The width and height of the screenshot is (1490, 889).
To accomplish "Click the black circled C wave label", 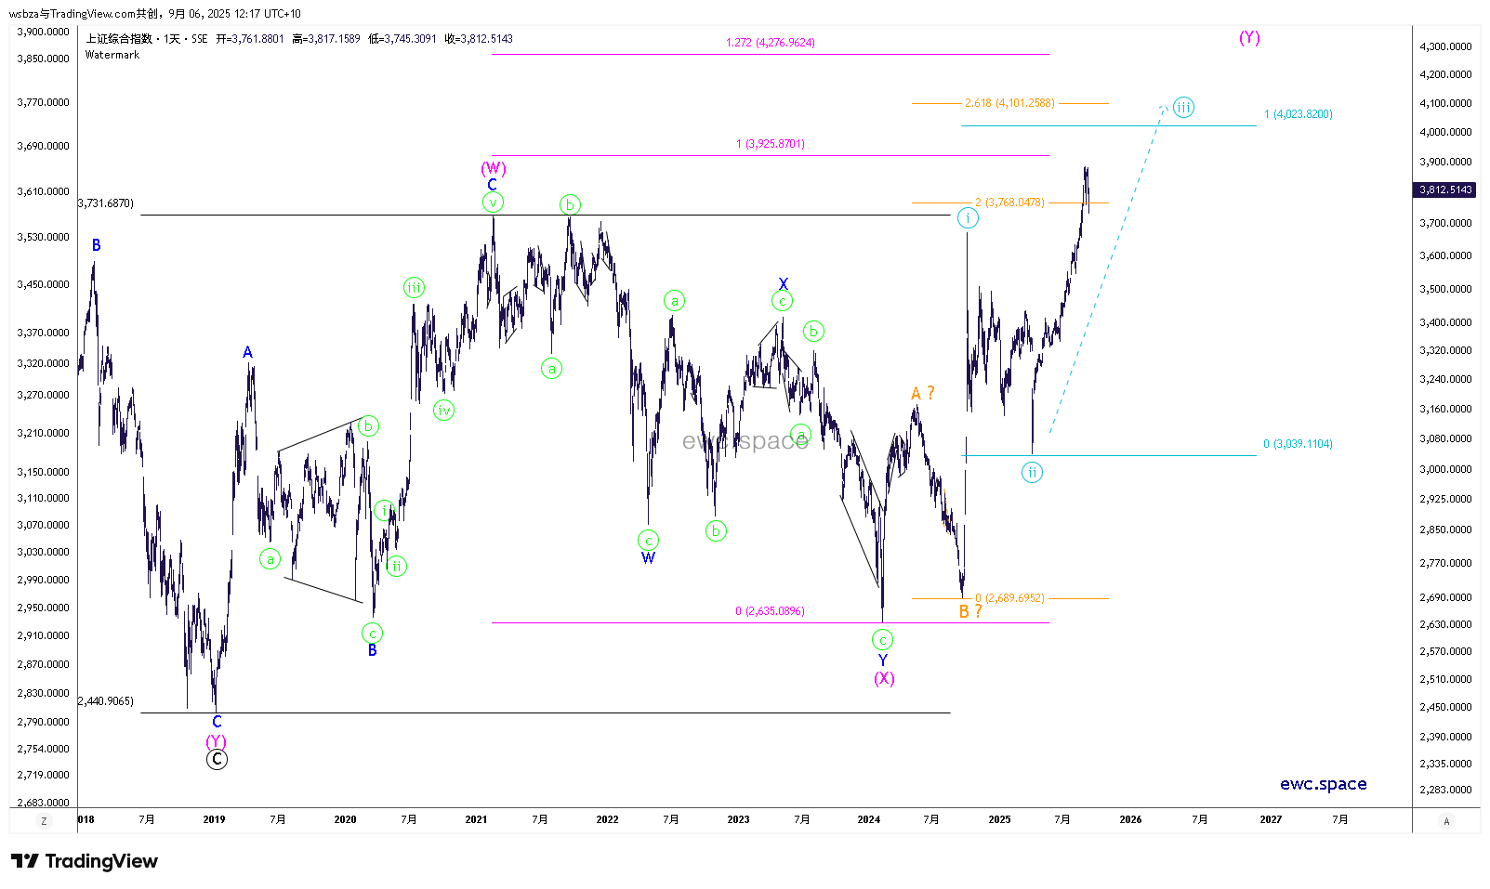I will [x=217, y=760].
